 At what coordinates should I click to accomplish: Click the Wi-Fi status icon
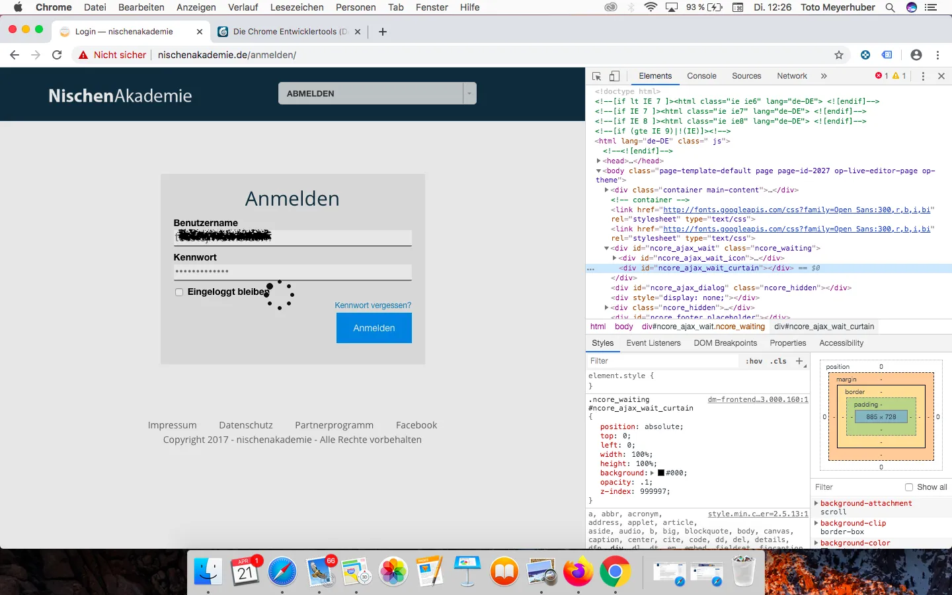click(651, 7)
